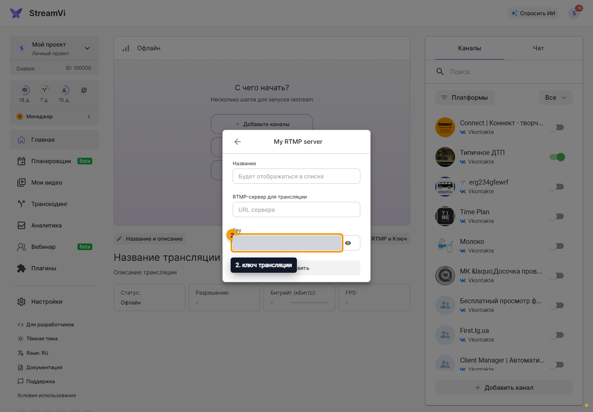Expand the Мой проект project selector
Image resolution: width=593 pixels, height=412 pixels.
coord(54,48)
